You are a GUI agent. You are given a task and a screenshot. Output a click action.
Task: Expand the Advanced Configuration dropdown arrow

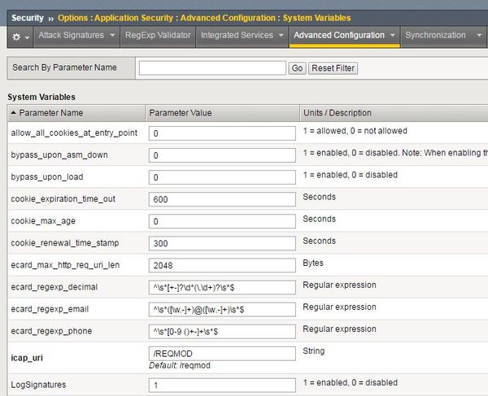tap(392, 36)
